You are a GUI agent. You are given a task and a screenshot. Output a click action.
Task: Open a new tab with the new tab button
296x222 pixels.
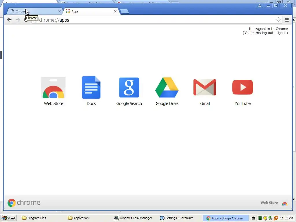pos(125,11)
